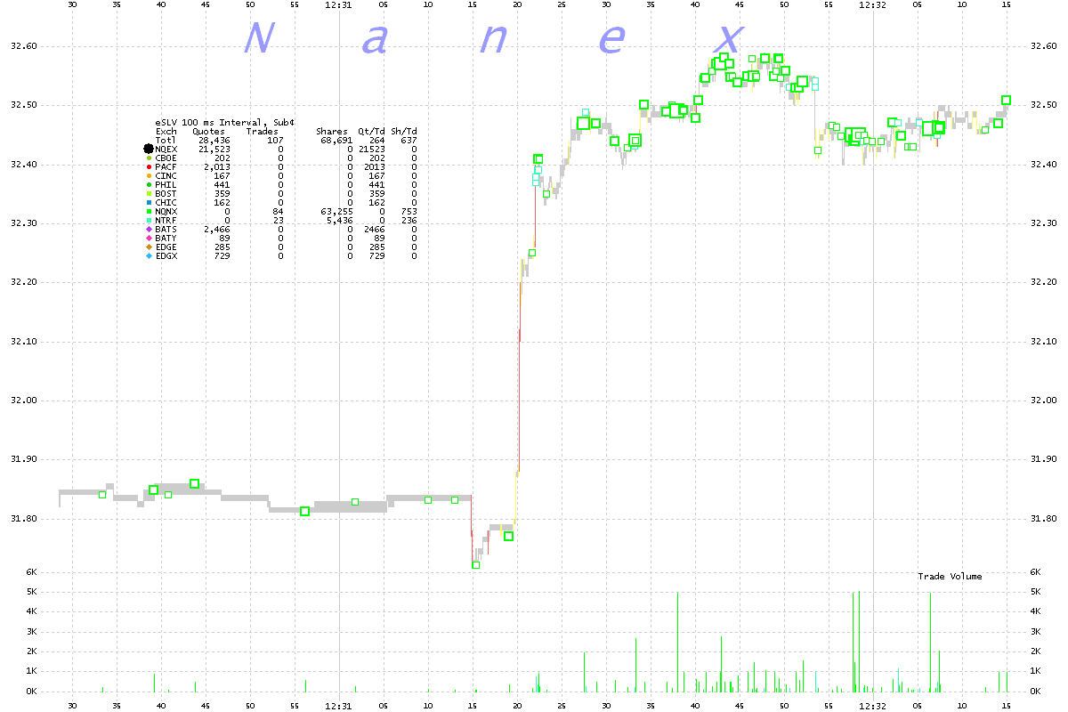Select total shares value "68,691"
Image resolution: width=1068 pixels, height=712 pixels.
point(337,141)
